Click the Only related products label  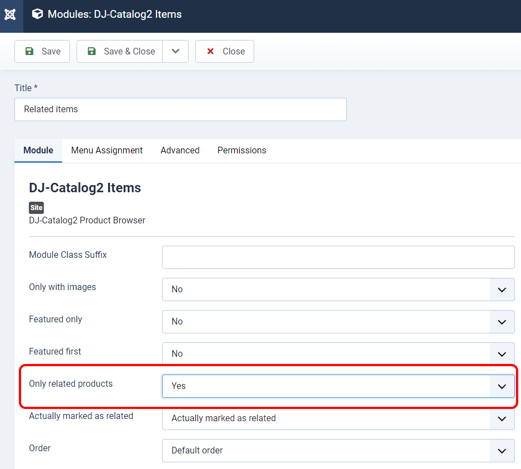[x=71, y=384]
